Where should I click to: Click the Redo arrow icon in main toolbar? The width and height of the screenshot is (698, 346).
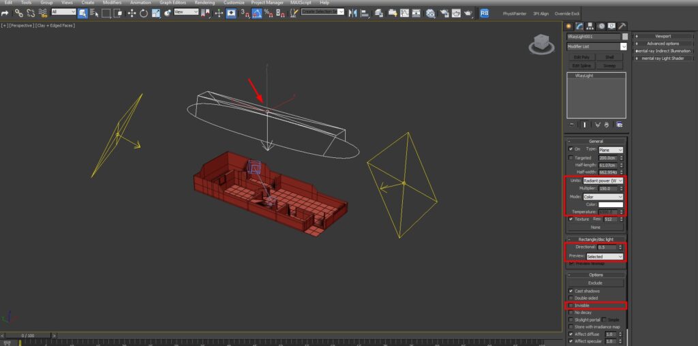(5, 13)
